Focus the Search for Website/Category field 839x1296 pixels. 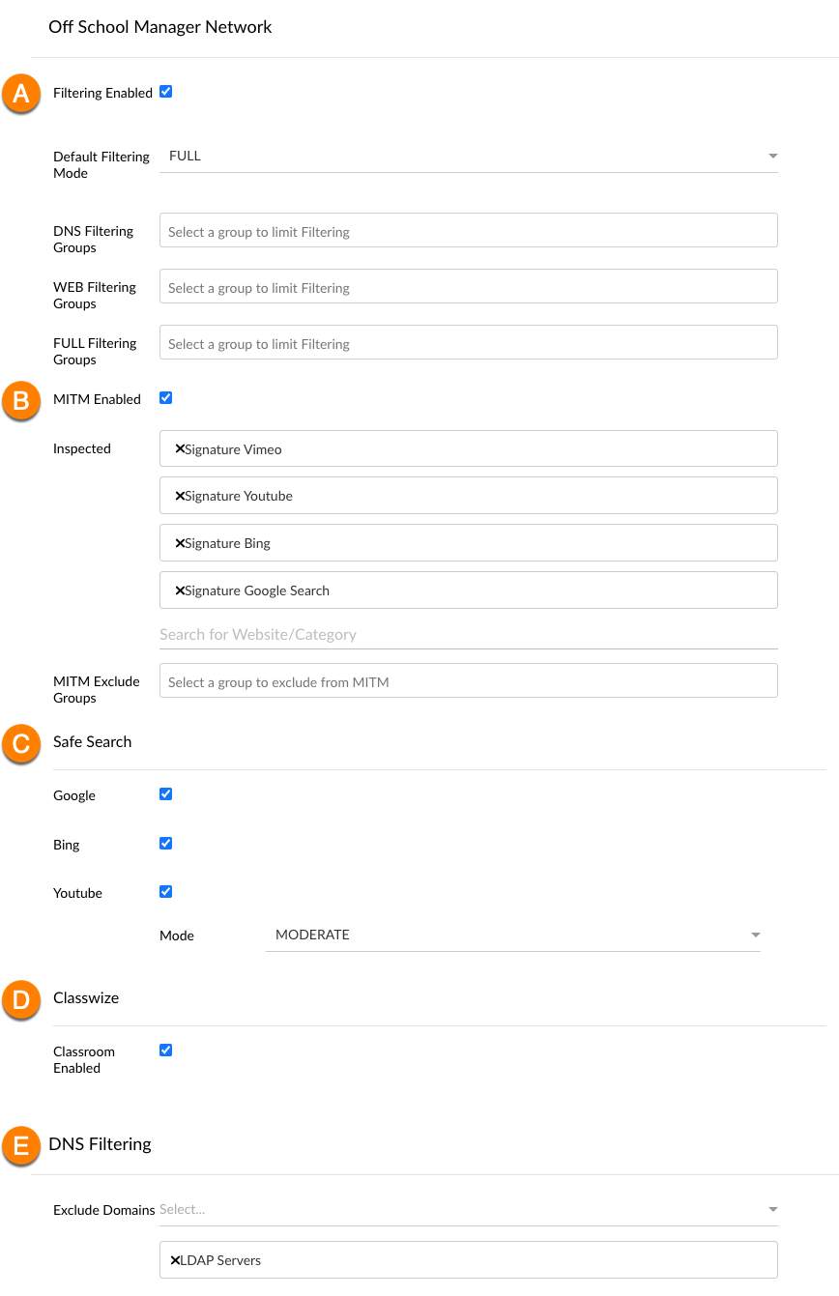point(469,635)
